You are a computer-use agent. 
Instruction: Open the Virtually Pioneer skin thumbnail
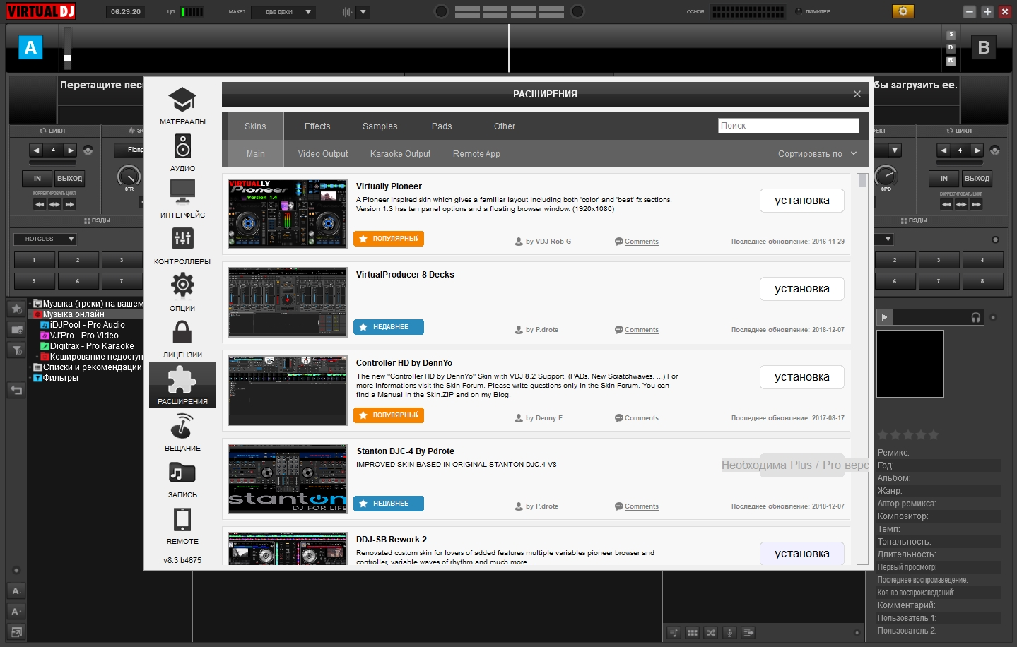288,214
